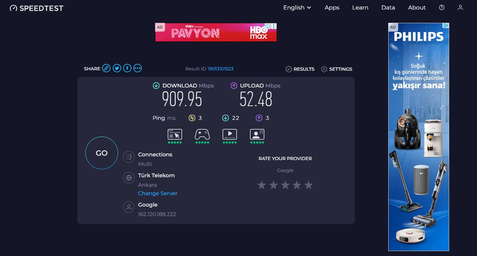Click the info icon on HBO ad

(x=268, y=26)
